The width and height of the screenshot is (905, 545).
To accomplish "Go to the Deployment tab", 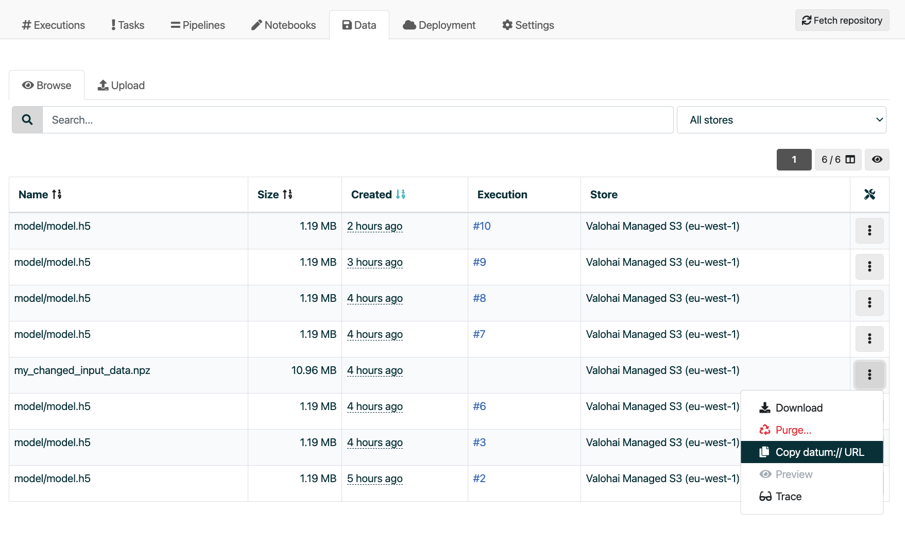I will point(439,25).
